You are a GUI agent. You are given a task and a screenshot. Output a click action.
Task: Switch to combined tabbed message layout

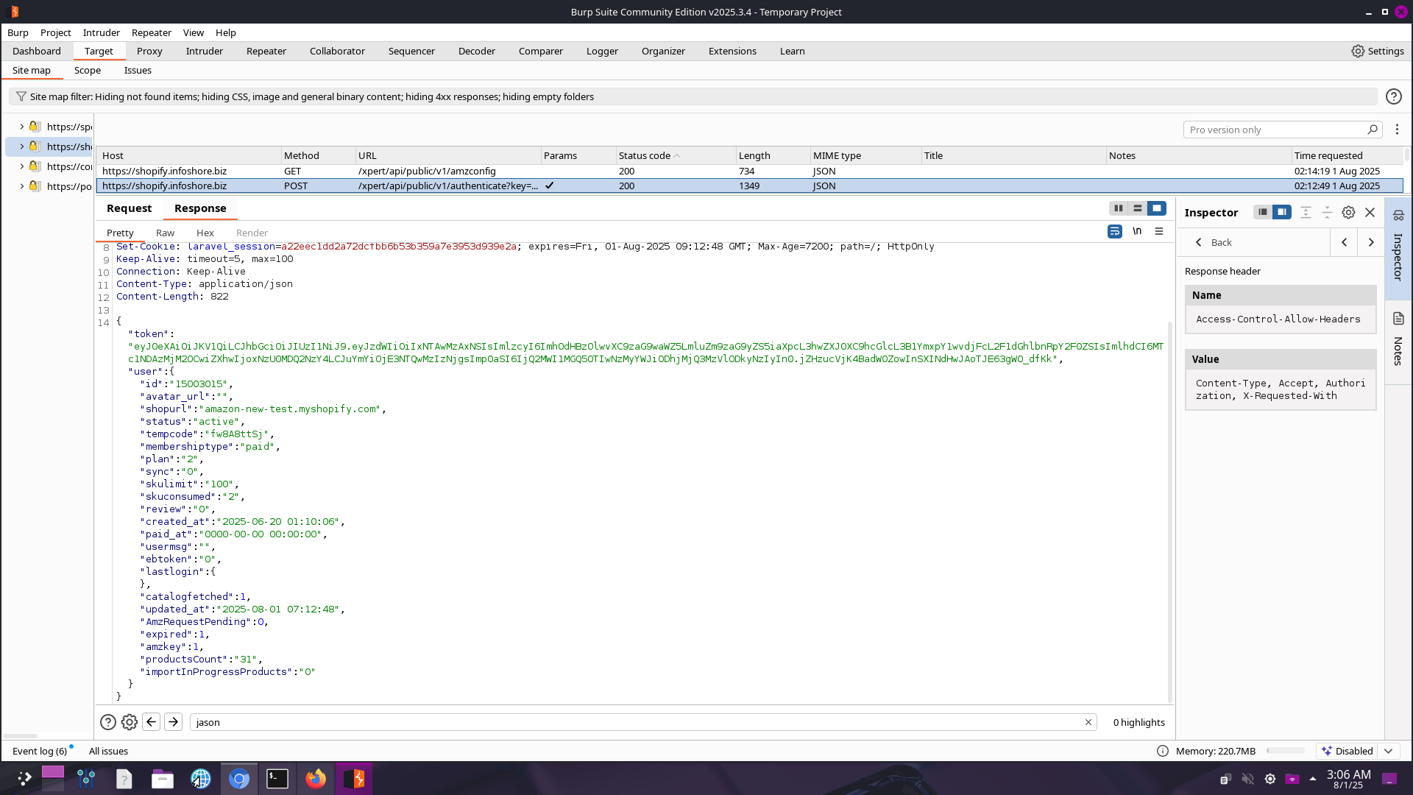(x=1157, y=208)
